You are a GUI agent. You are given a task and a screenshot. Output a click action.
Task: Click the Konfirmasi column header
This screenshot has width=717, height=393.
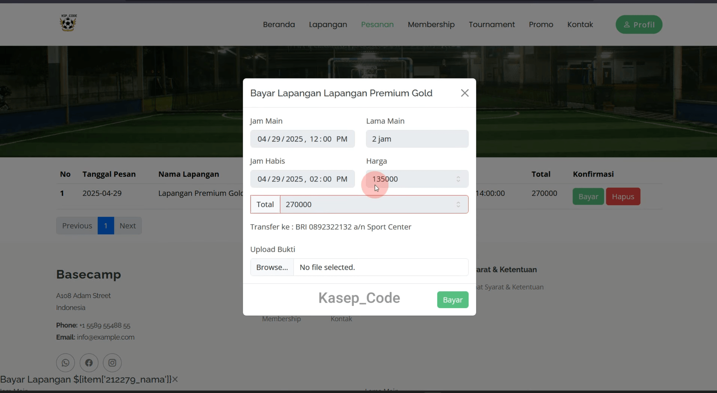point(593,174)
